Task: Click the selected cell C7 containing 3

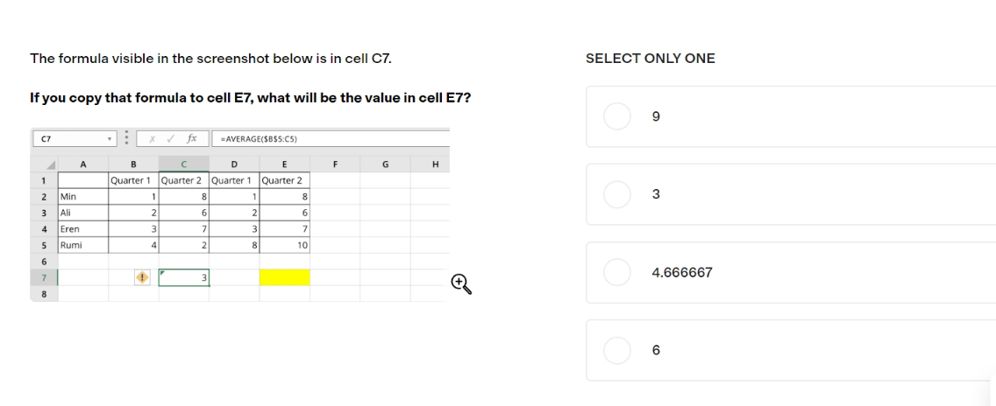Action: coord(183,278)
